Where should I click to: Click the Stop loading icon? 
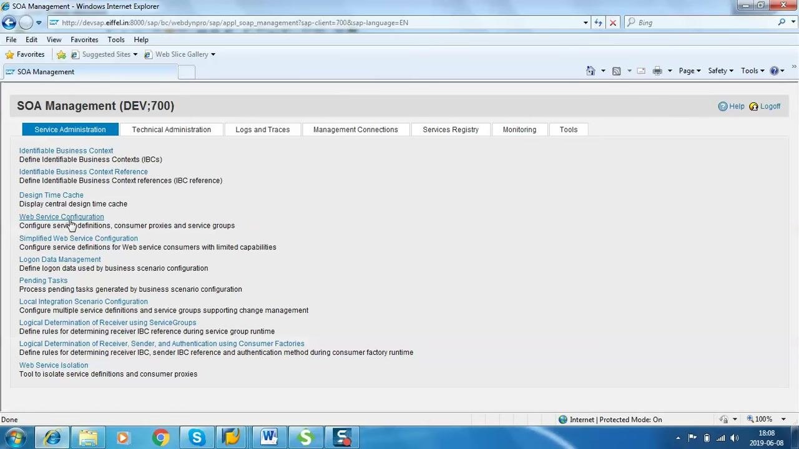pyautogui.click(x=613, y=22)
